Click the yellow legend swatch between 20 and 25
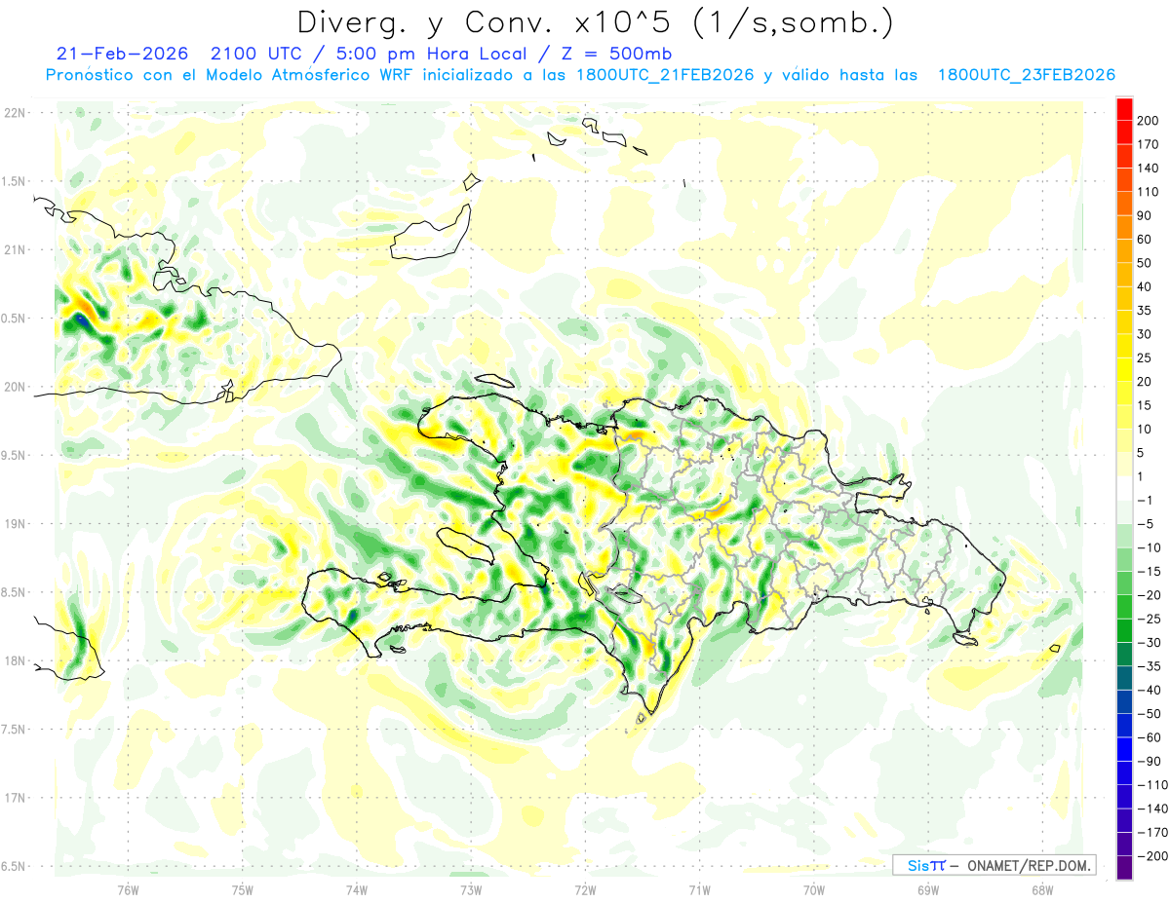Image resolution: width=1170 pixels, height=903 pixels. (1124, 369)
